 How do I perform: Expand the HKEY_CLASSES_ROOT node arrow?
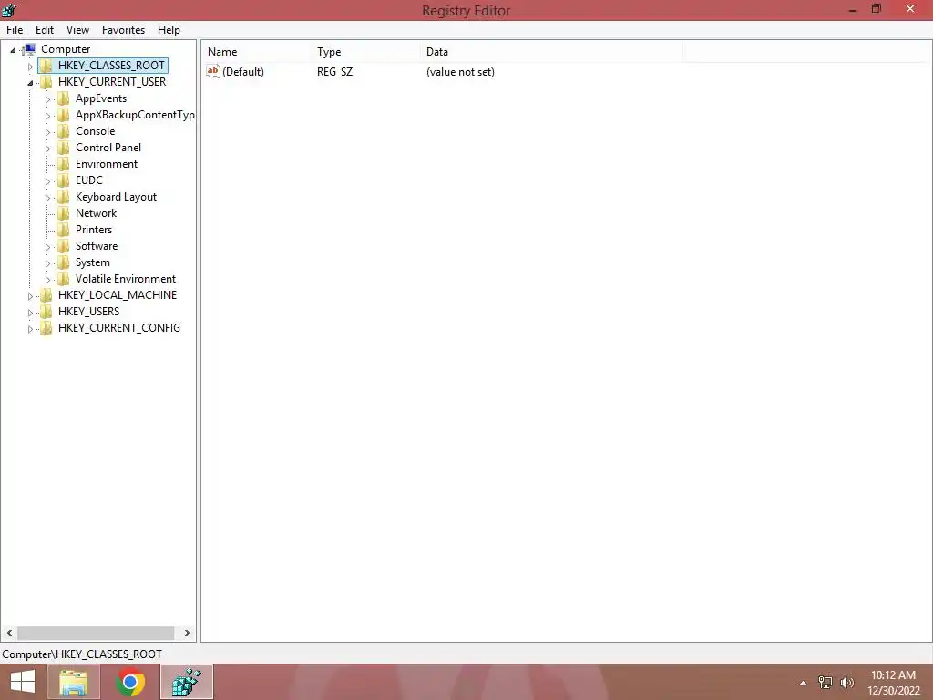tap(30, 66)
